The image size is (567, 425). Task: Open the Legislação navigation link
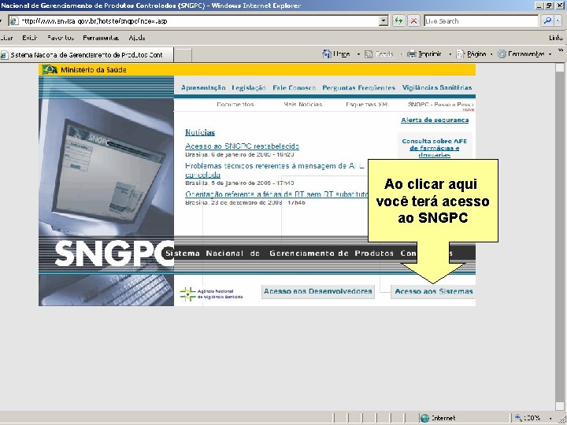249,88
